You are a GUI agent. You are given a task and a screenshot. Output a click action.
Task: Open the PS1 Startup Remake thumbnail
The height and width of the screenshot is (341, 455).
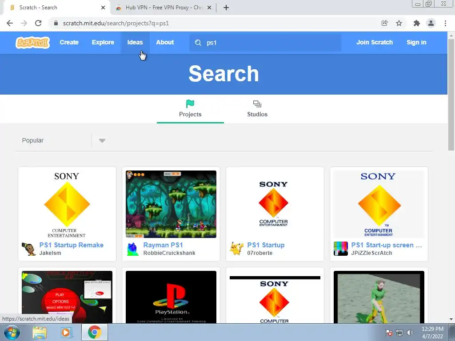[x=67, y=204]
